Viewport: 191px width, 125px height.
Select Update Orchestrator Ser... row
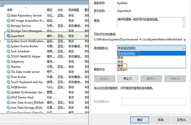point(47,92)
